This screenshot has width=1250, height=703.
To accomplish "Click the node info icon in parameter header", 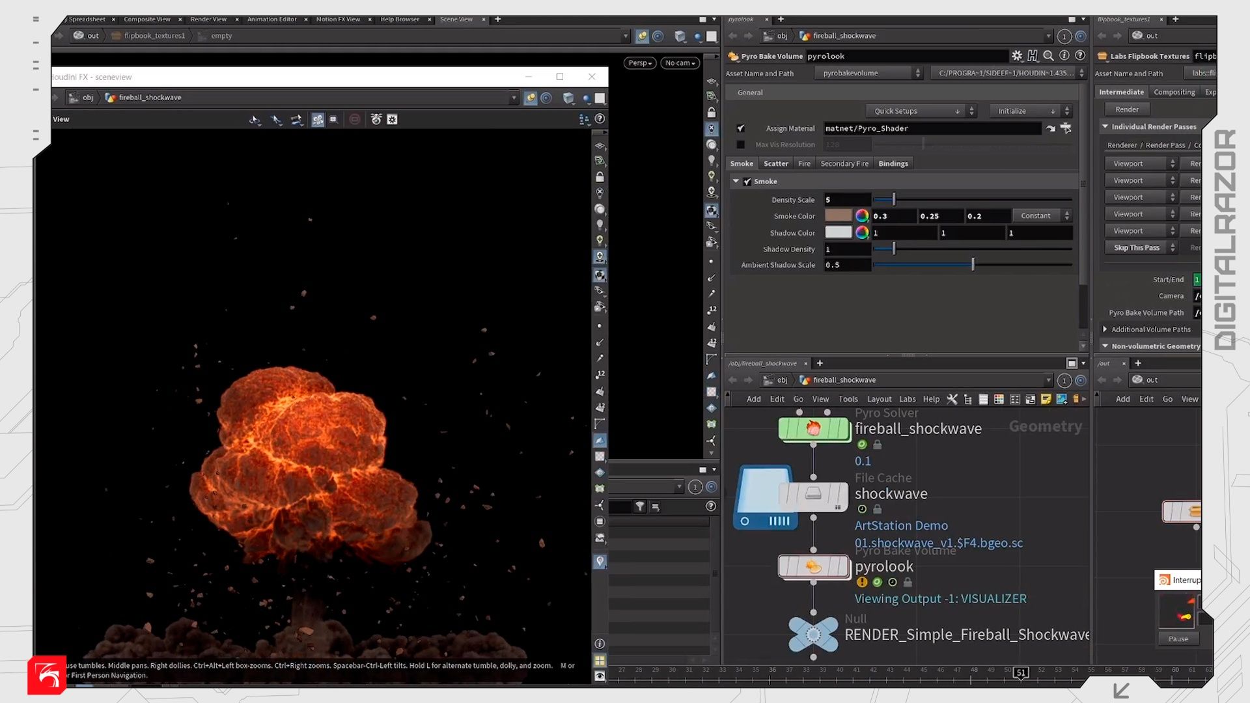I will [x=1064, y=56].
